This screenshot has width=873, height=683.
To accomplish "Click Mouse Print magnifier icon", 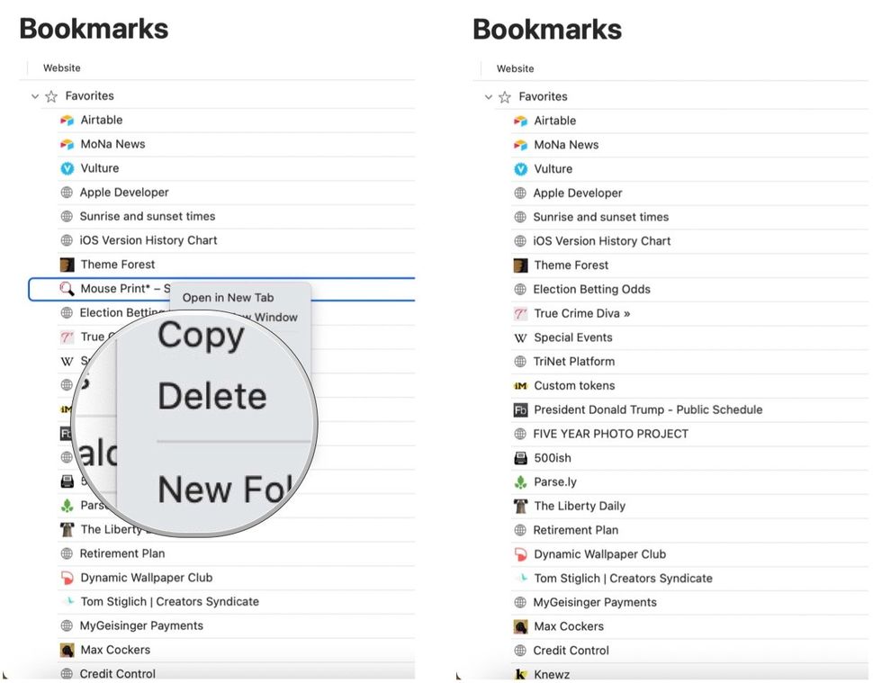I will pyautogui.click(x=67, y=288).
